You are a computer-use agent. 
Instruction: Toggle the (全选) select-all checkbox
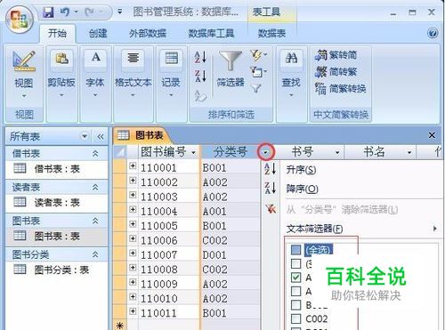295,250
